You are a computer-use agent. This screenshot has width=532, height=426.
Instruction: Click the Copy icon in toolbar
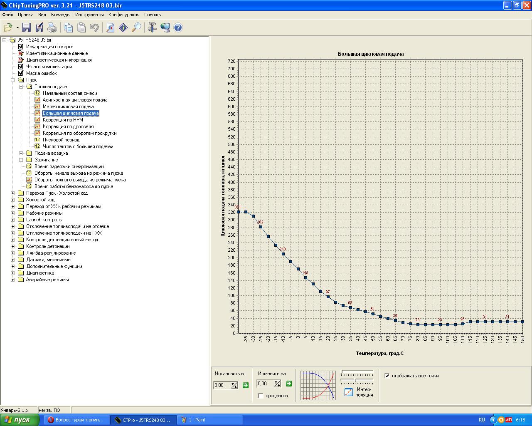coord(68,28)
